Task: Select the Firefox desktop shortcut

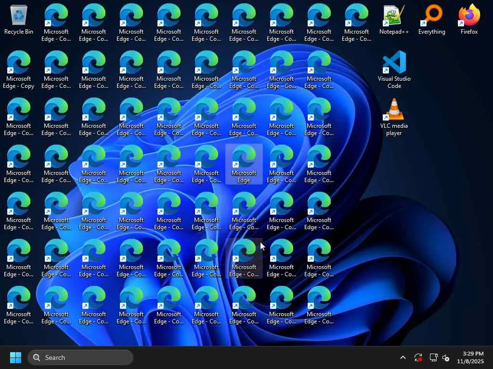Action: [x=469, y=19]
